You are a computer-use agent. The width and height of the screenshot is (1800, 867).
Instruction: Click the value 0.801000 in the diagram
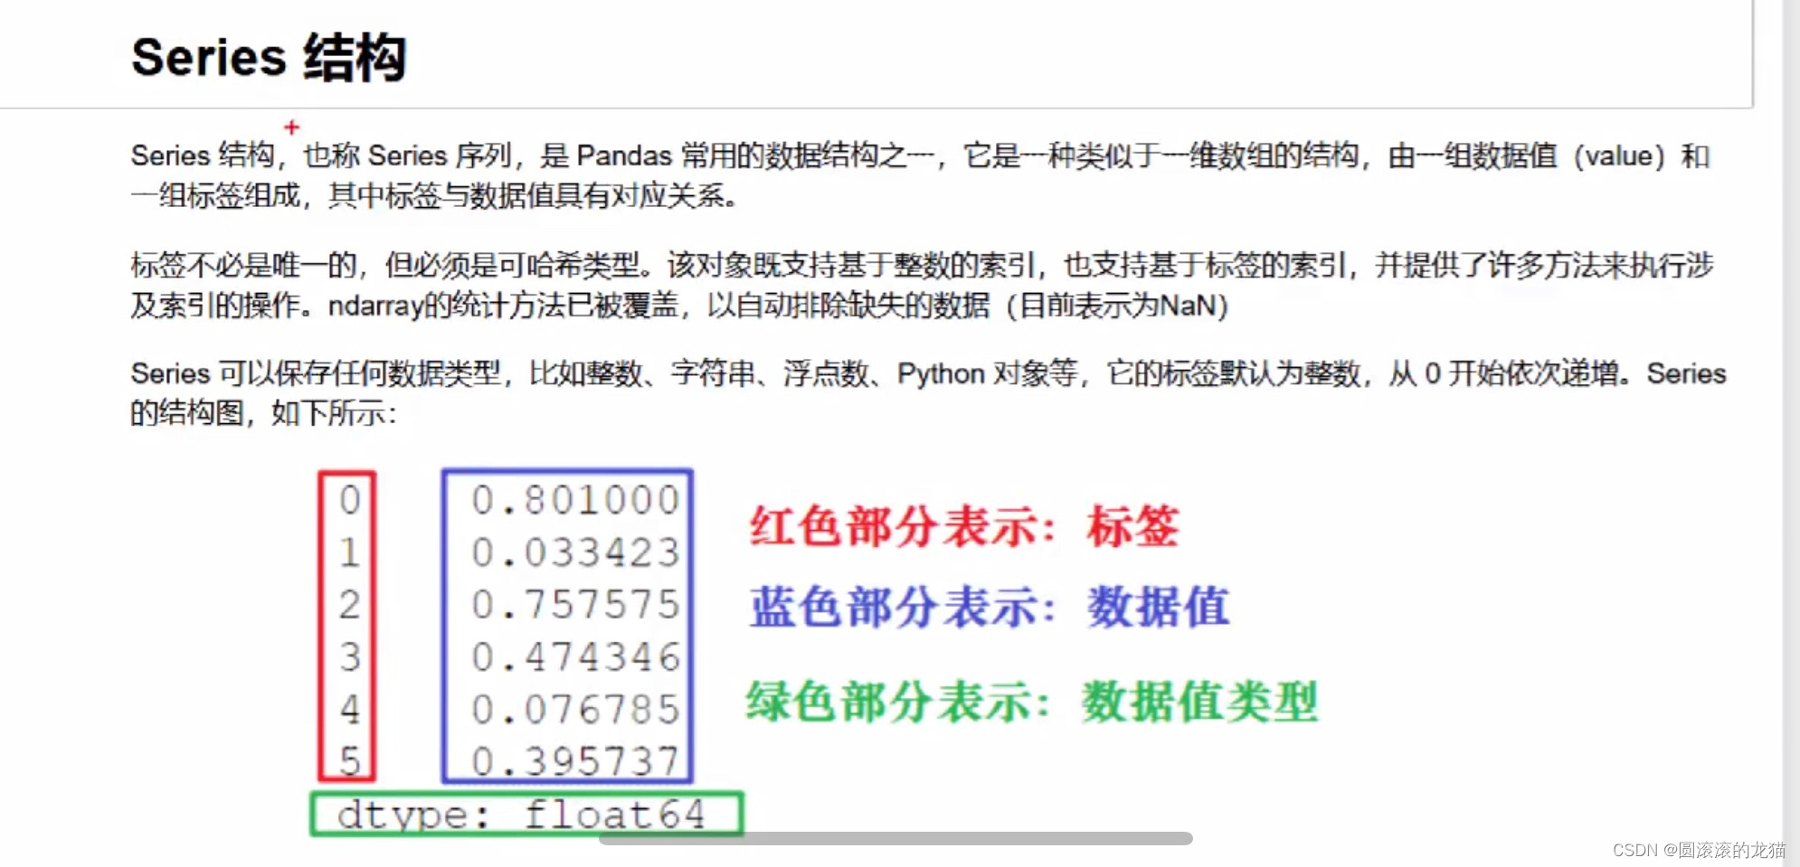coord(575,500)
